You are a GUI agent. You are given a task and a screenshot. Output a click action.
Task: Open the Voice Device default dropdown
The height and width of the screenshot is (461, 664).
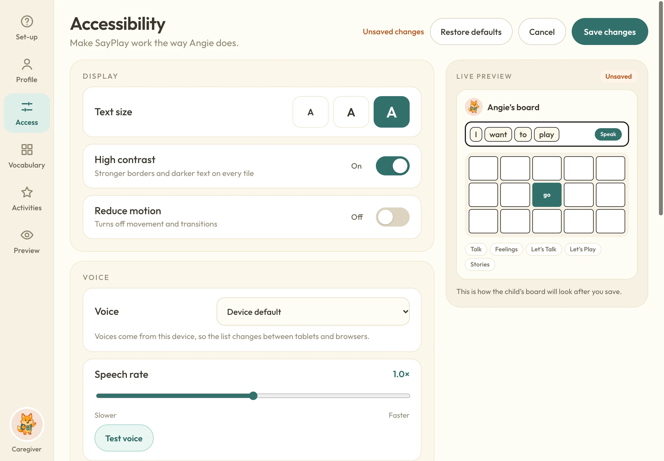[x=313, y=312]
